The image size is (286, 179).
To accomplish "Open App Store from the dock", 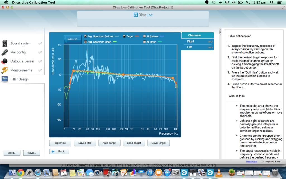I will pos(167,173).
